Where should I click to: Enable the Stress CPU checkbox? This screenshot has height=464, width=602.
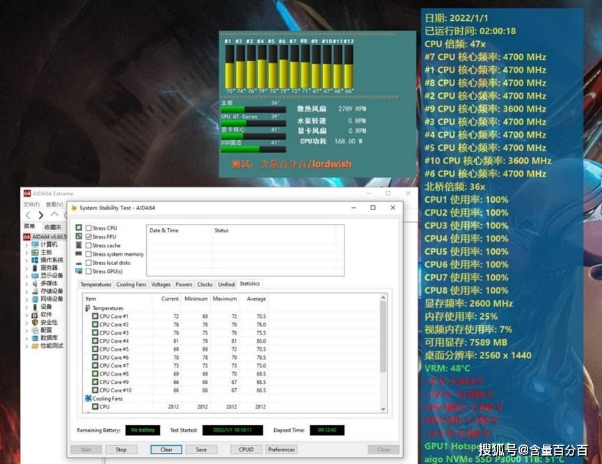(88, 227)
